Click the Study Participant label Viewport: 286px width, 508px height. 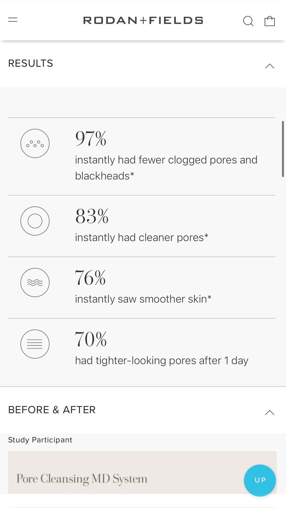click(x=40, y=440)
